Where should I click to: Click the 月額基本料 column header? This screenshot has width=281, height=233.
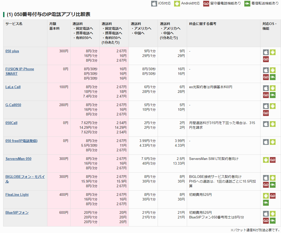pos(54,26)
